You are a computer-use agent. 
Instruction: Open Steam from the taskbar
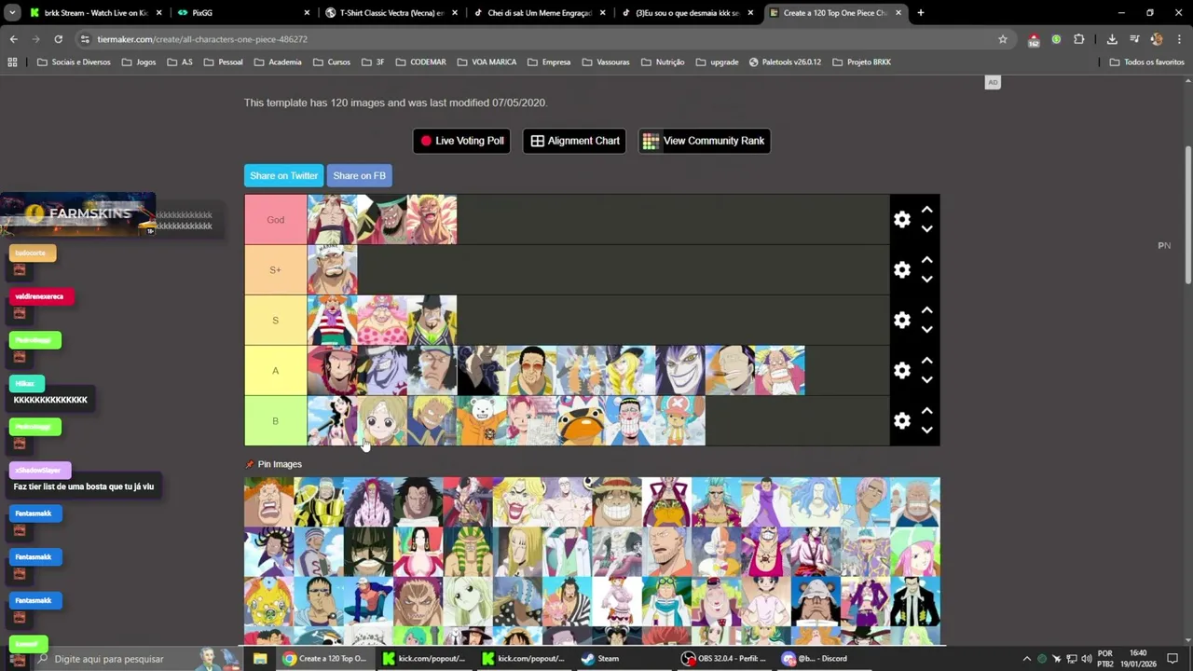[x=599, y=659]
